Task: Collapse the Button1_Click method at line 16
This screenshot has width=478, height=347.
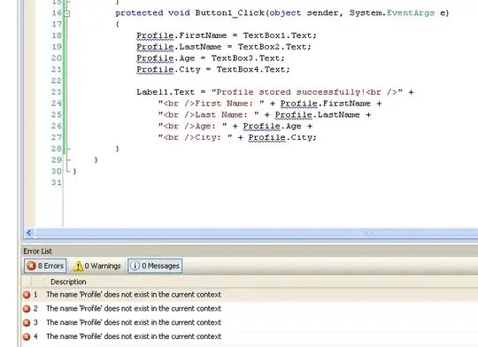Action: [x=67, y=13]
